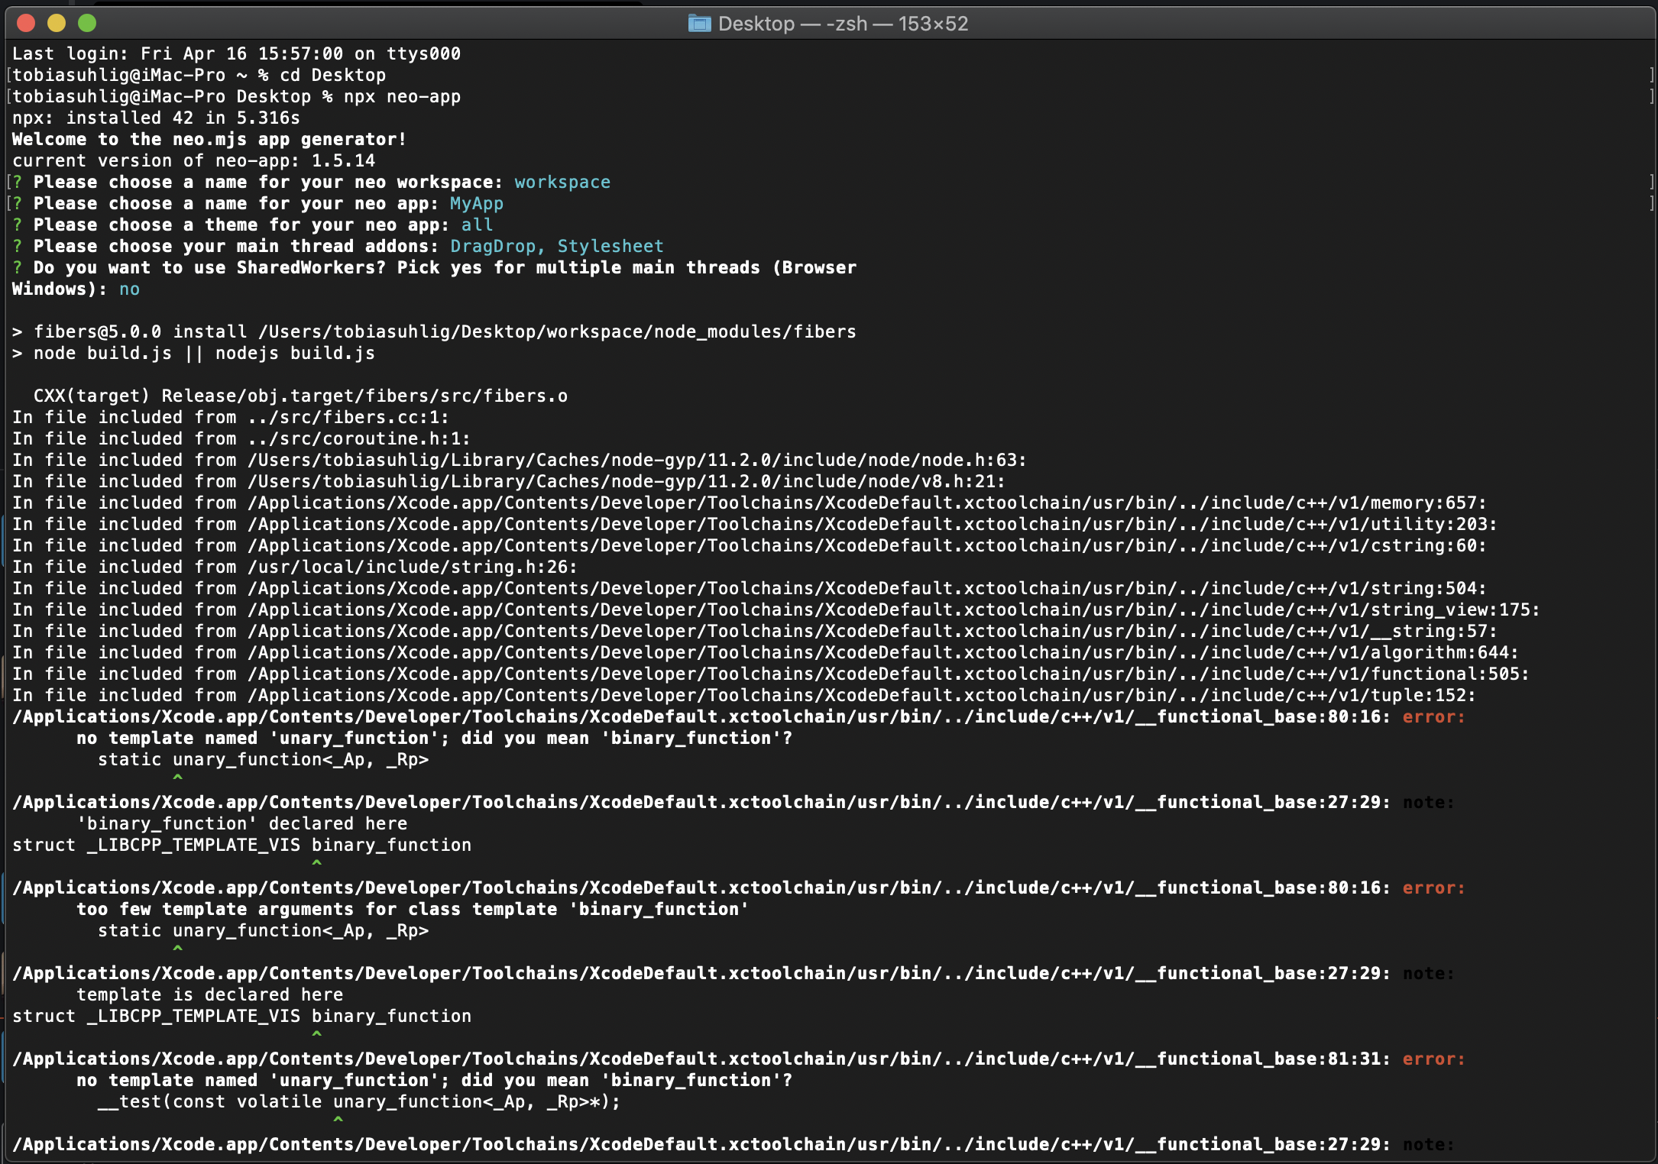Click the line ending 'v1/utility:203:'

click(x=755, y=524)
